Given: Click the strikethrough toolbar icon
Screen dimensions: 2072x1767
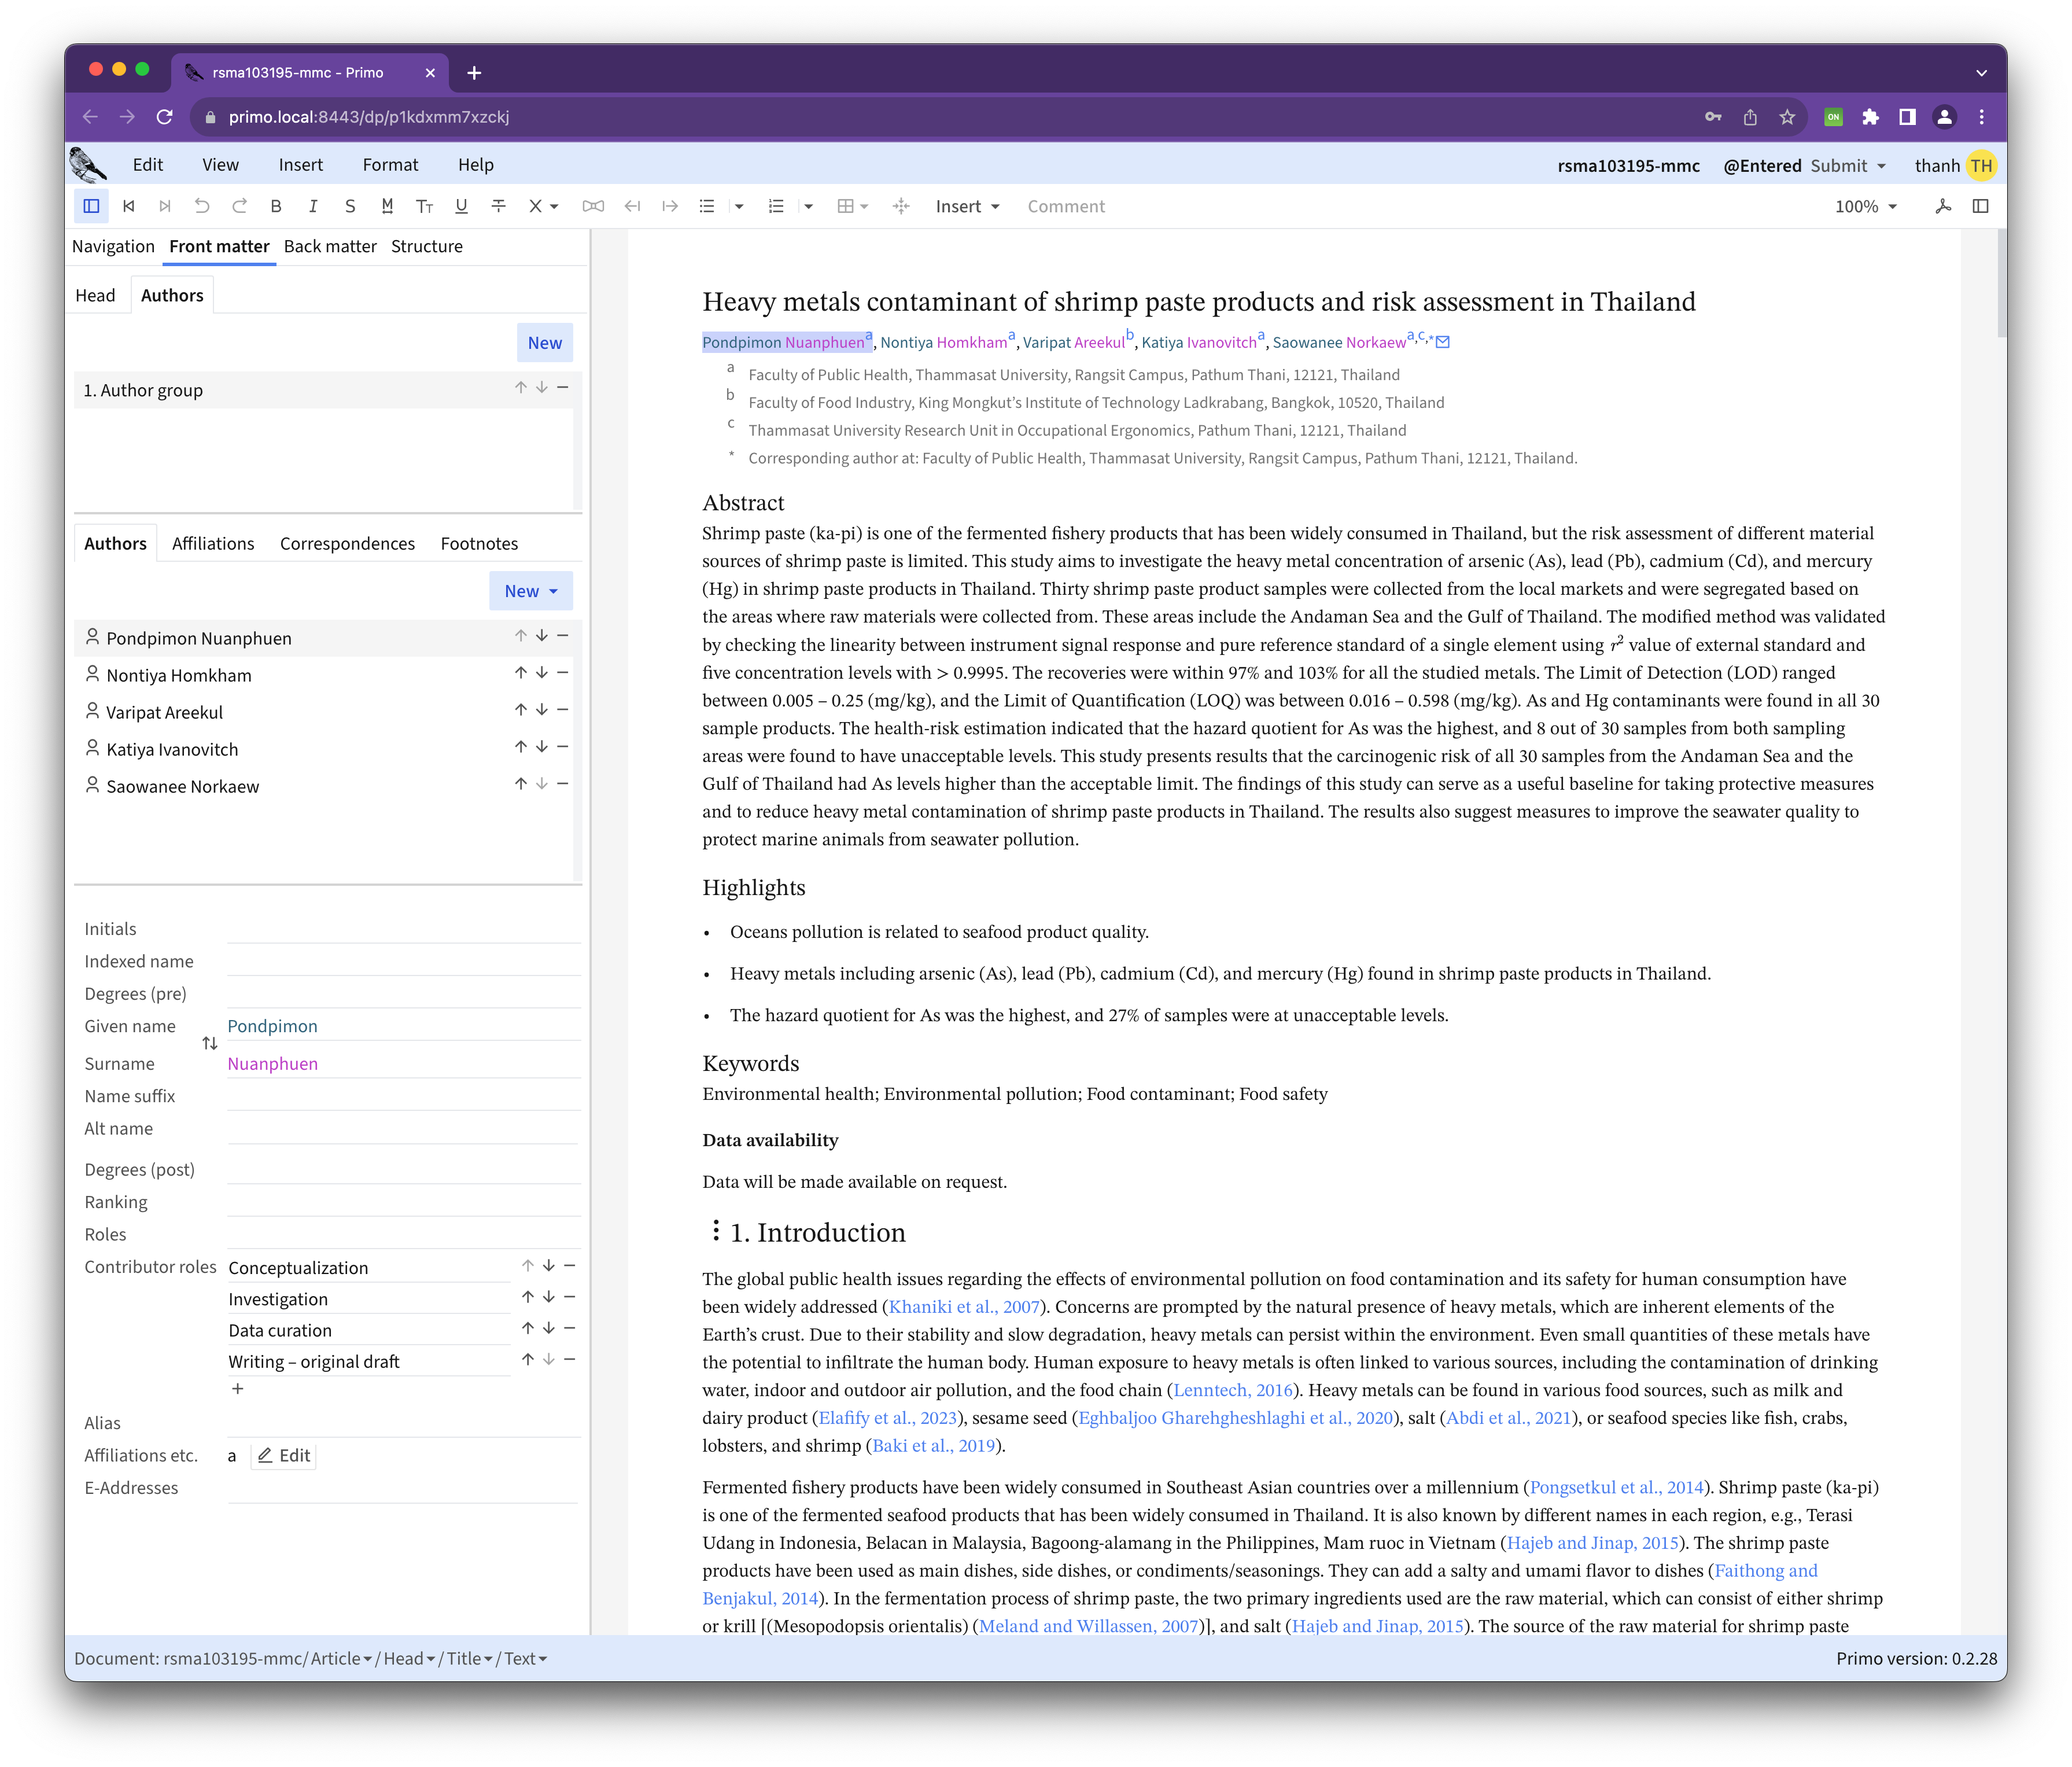Looking at the screenshot, I should (498, 206).
